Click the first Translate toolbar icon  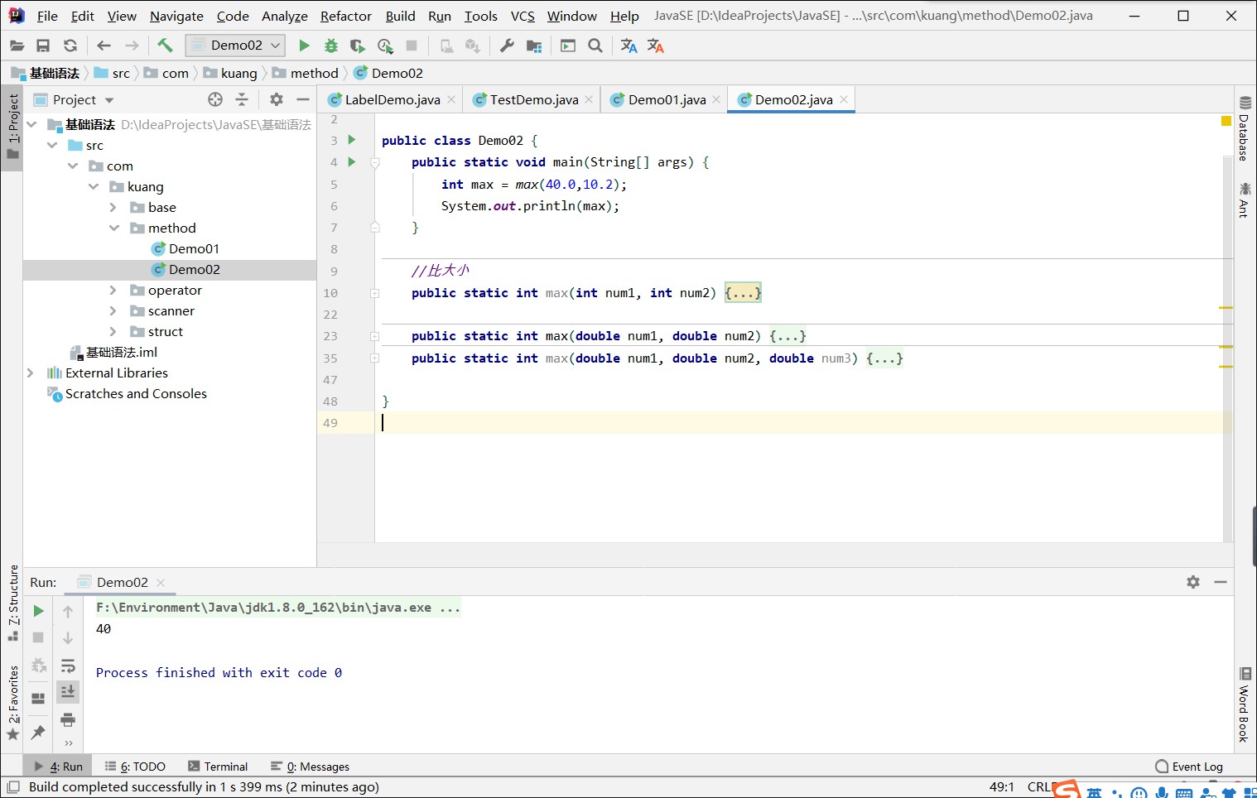[x=628, y=46]
